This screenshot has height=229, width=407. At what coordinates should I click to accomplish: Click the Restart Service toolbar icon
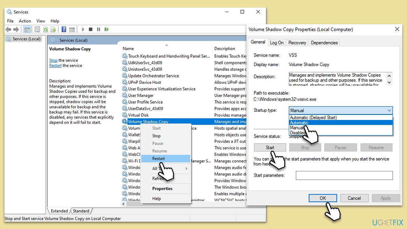[107, 29]
